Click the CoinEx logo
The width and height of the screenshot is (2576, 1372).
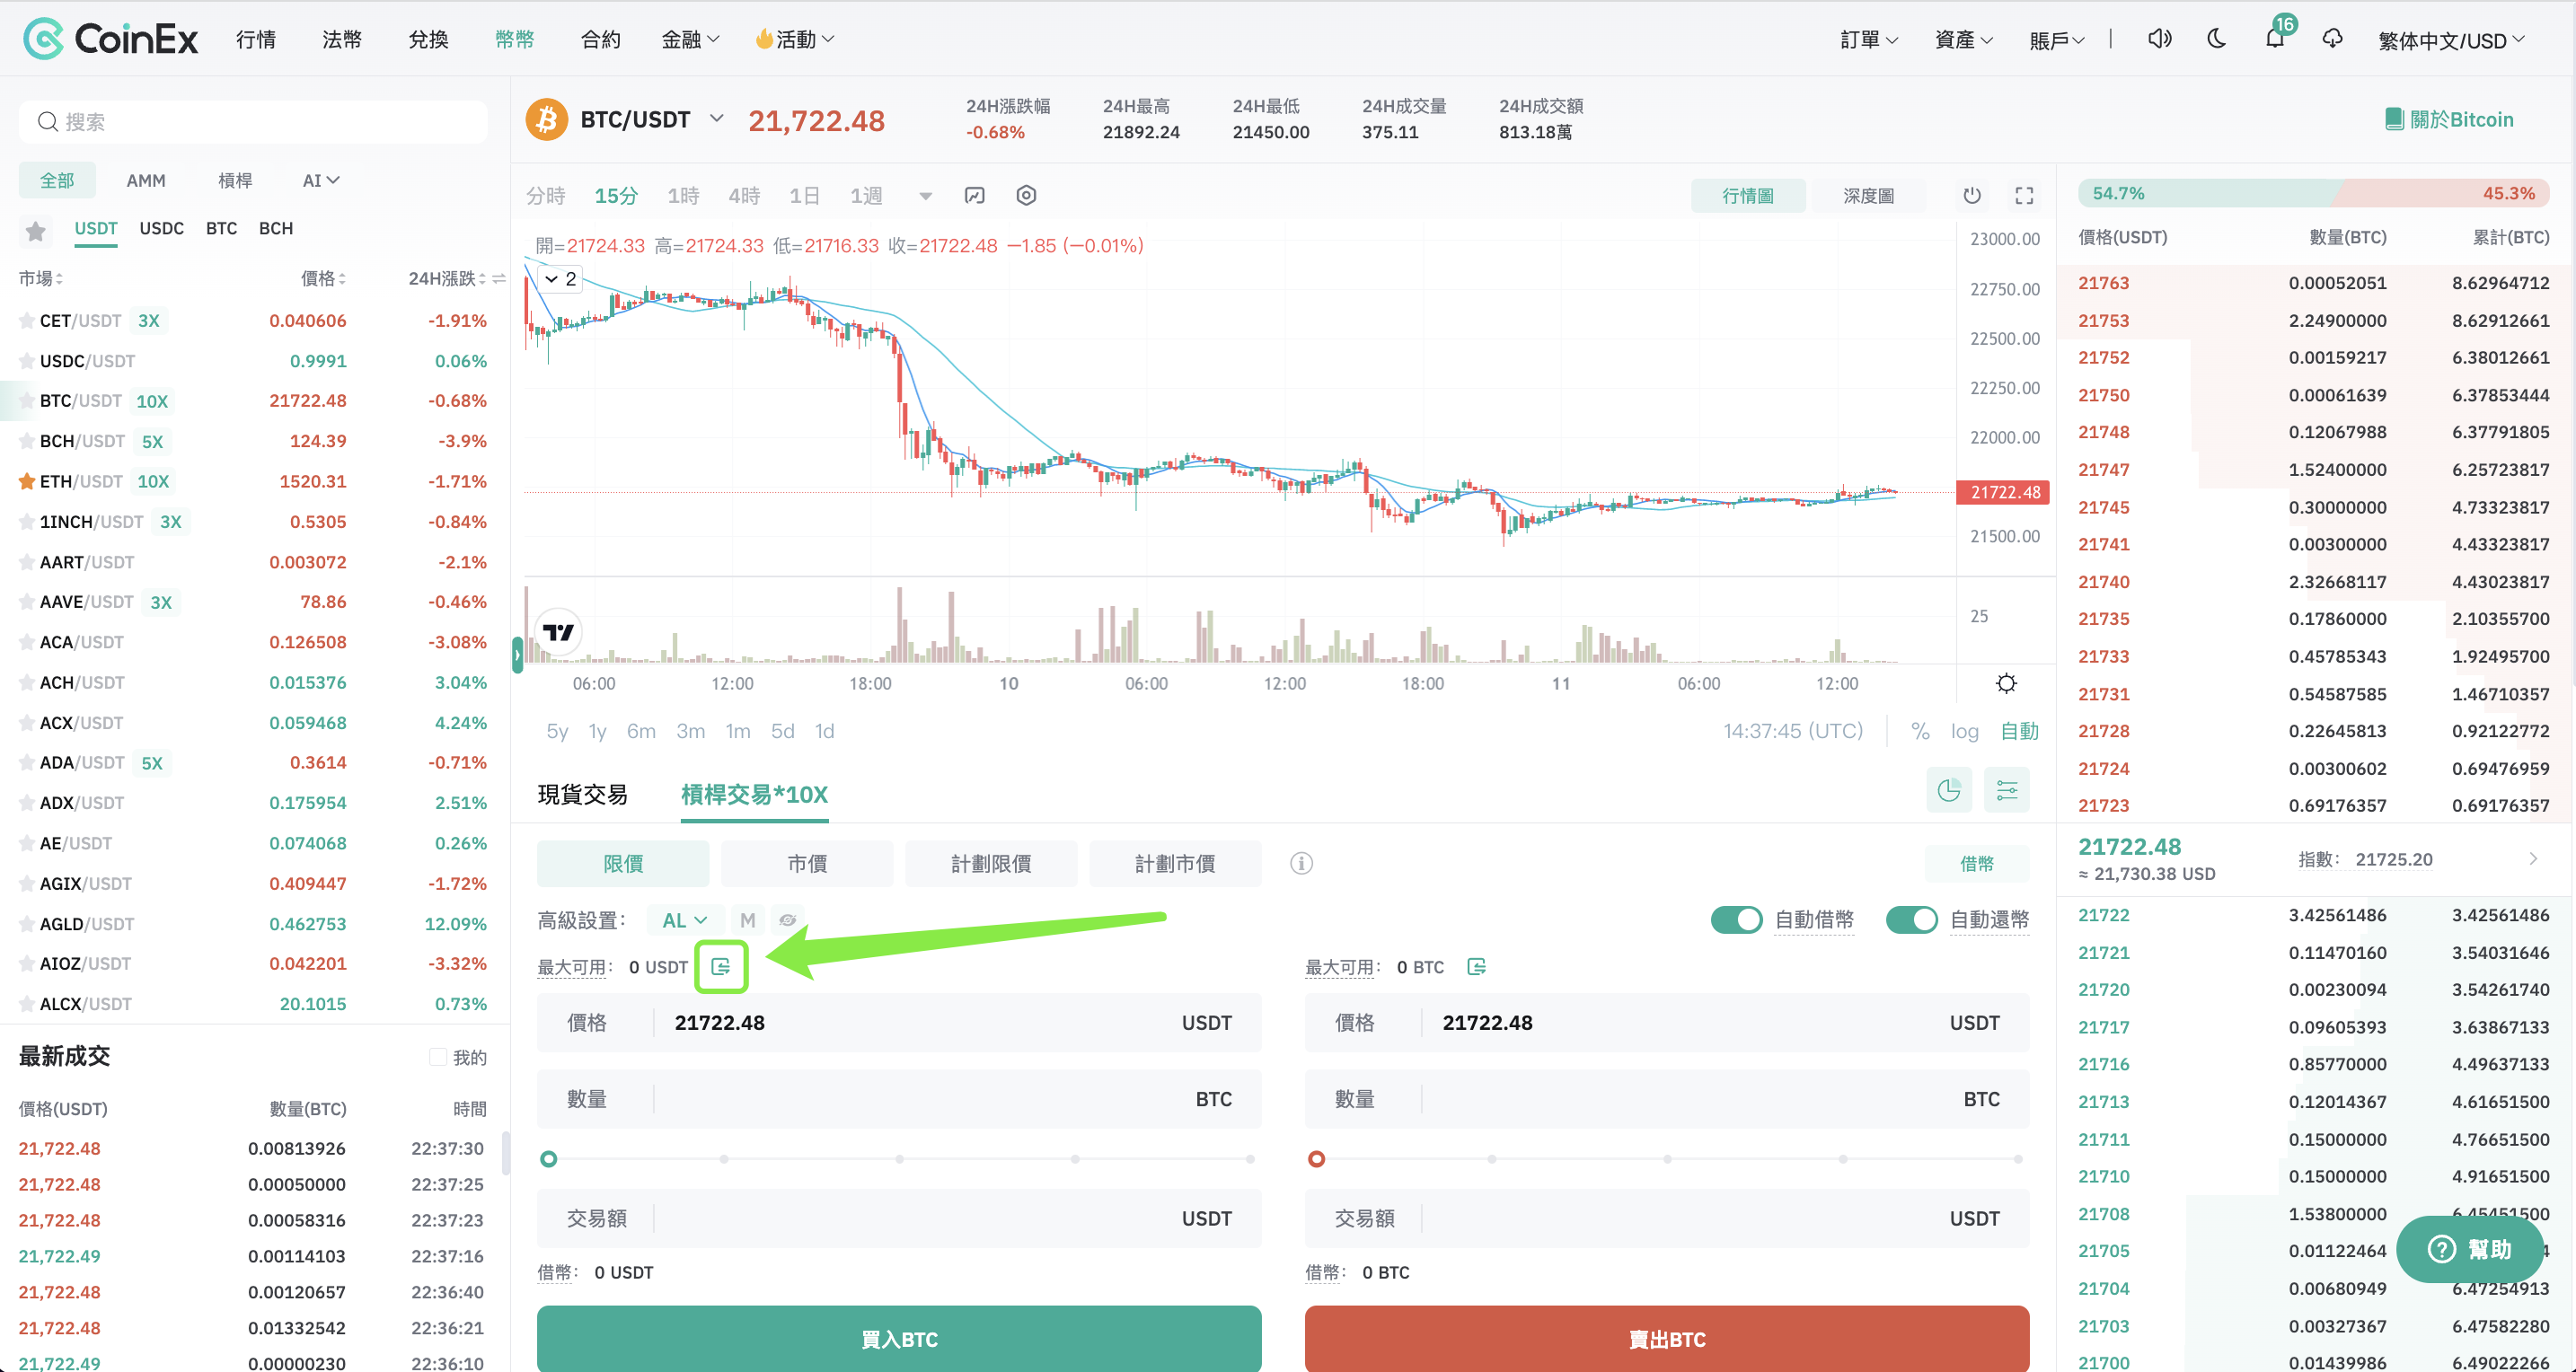click(111, 39)
